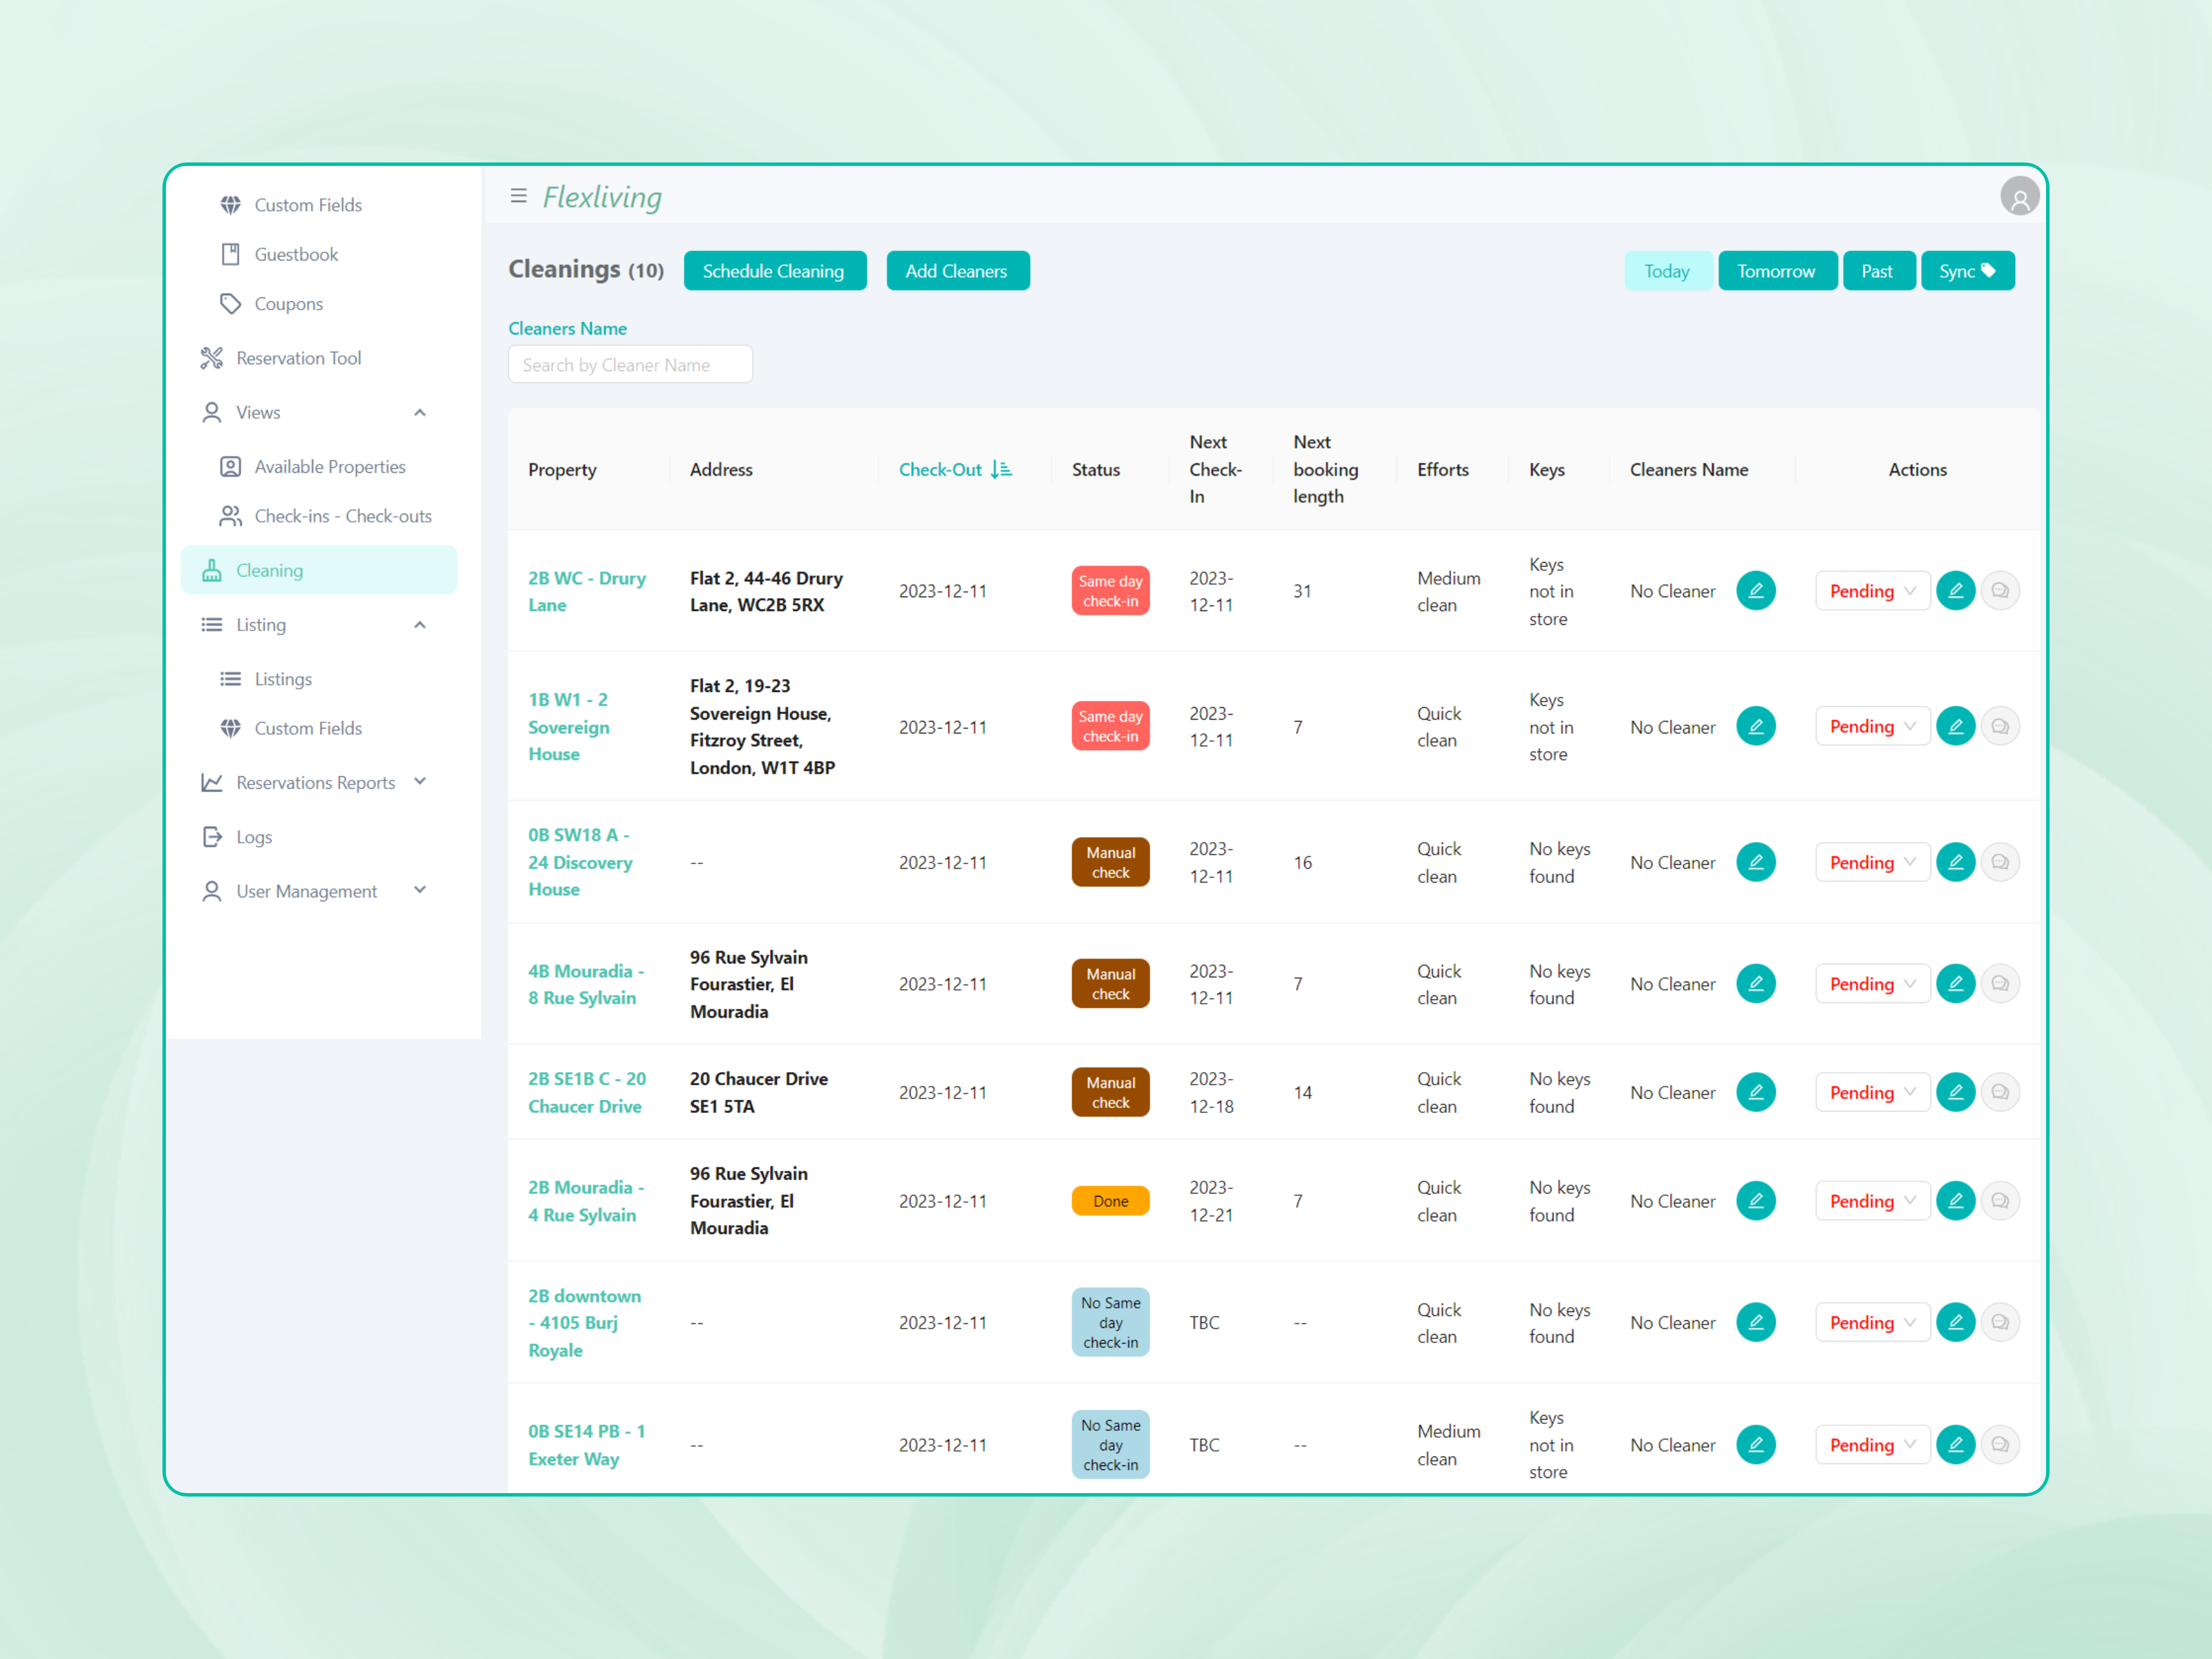Open comment icon for 1B W1 - 2 Sovereign House row
The image size is (2212, 1659).
coord(2000,727)
